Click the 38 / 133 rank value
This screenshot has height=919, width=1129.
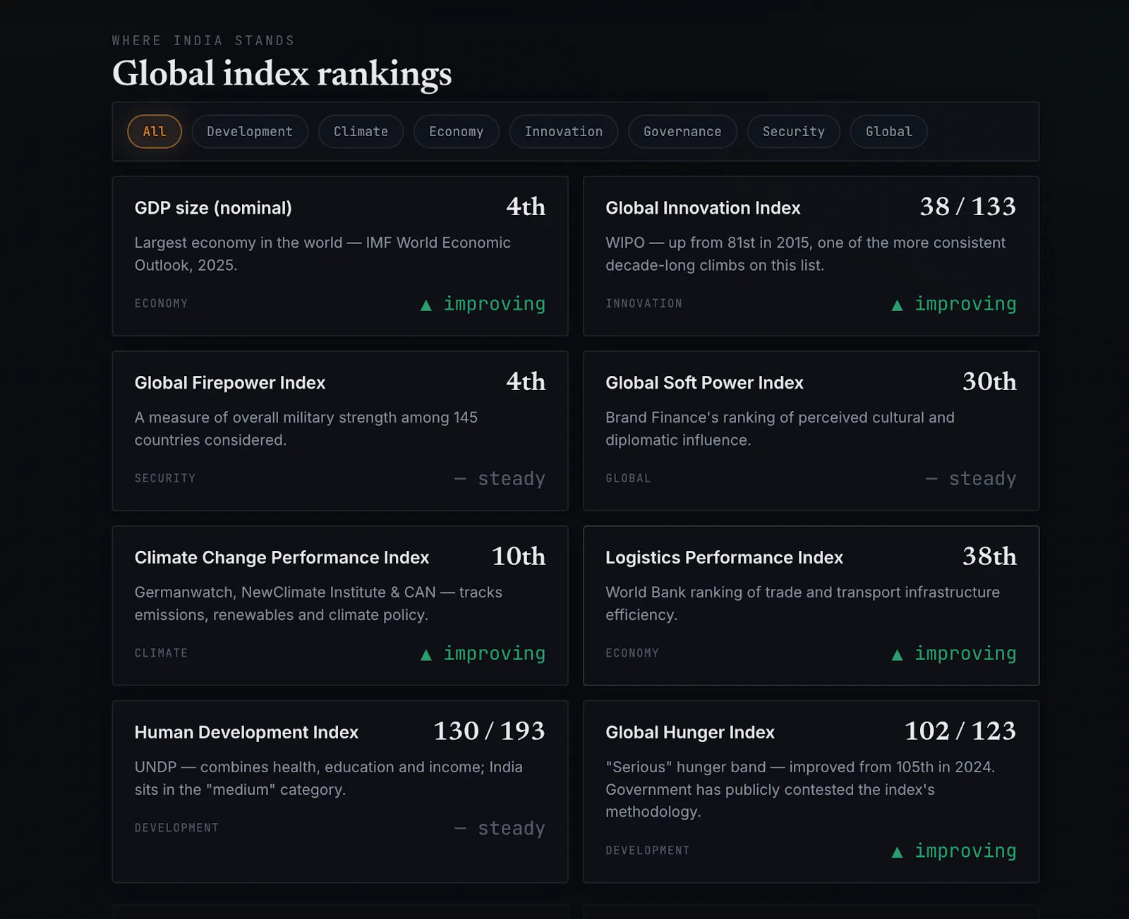pyautogui.click(x=968, y=207)
